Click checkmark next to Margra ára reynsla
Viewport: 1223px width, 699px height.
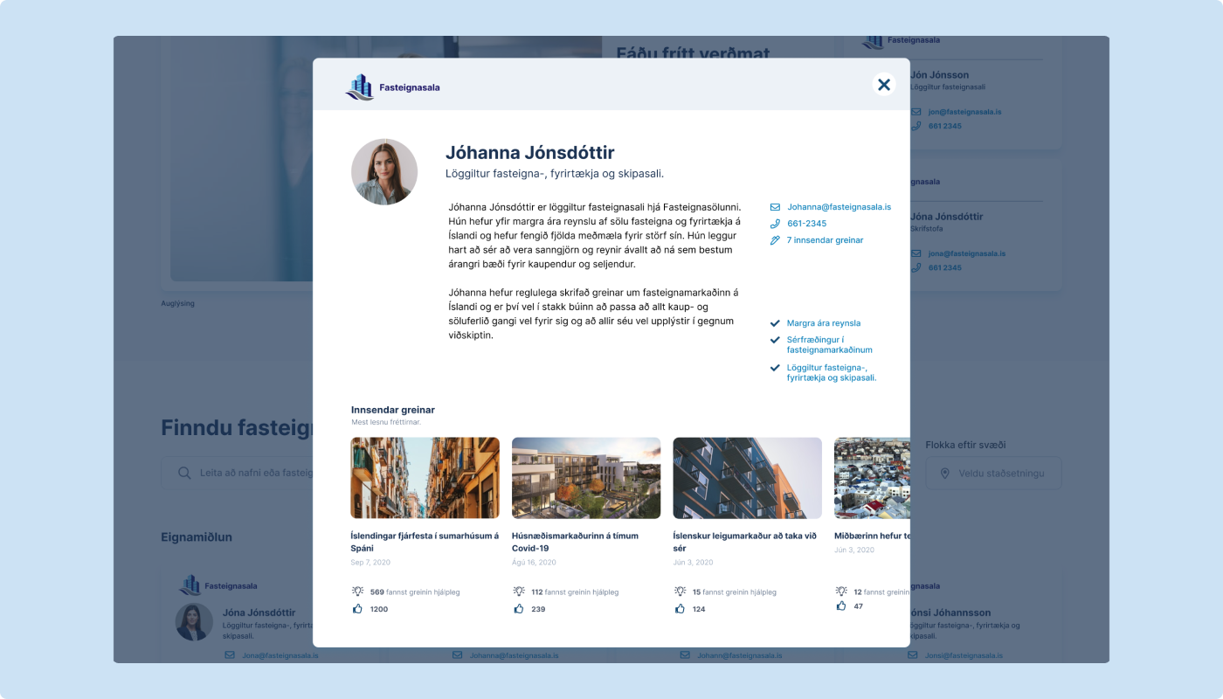coord(775,323)
